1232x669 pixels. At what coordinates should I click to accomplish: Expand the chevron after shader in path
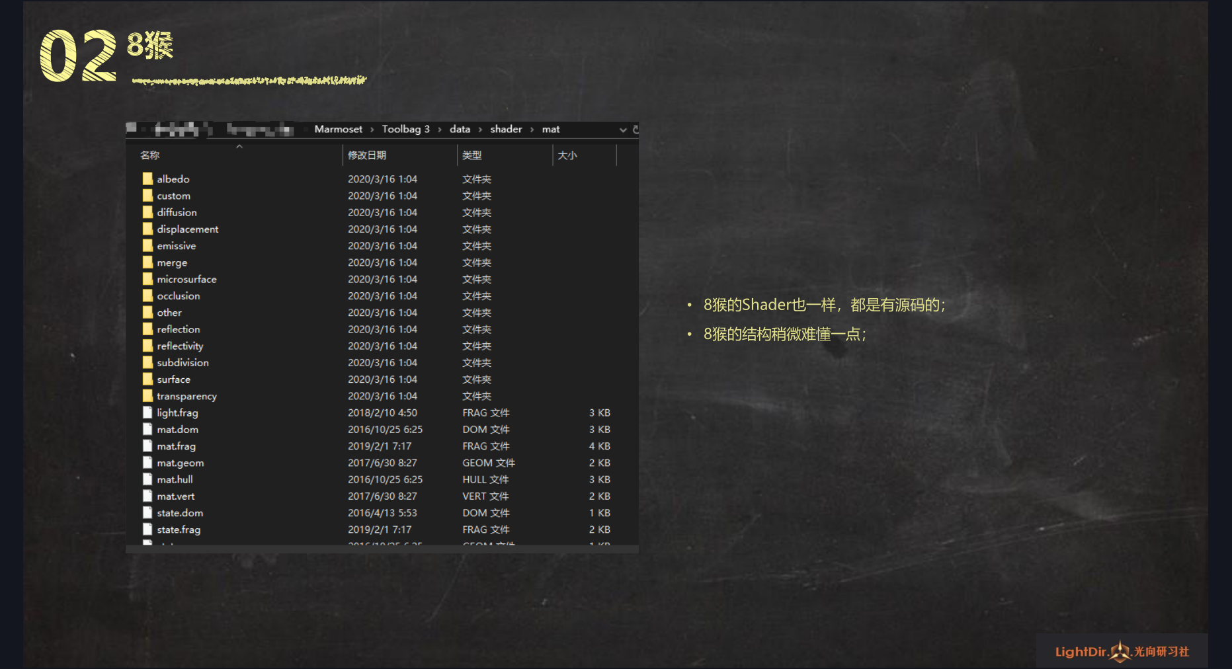532,130
